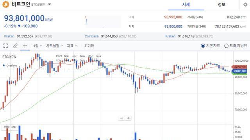Open the Coinbase price link
The width and height of the screenshot is (250, 140).
point(91,36)
